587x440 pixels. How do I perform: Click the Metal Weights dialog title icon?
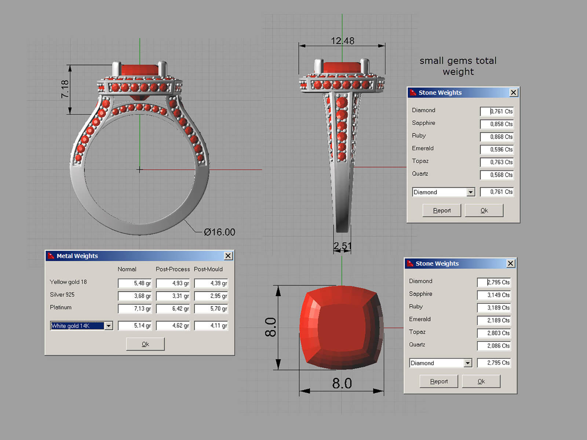point(51,256)
